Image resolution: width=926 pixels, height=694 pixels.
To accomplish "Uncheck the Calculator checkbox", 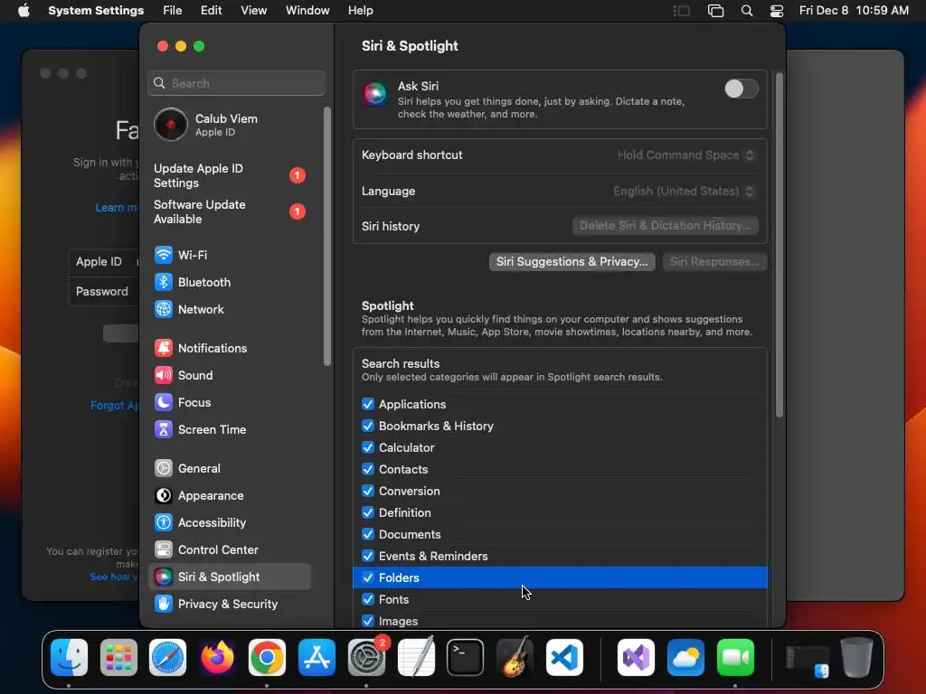I will tap(368, 448).
